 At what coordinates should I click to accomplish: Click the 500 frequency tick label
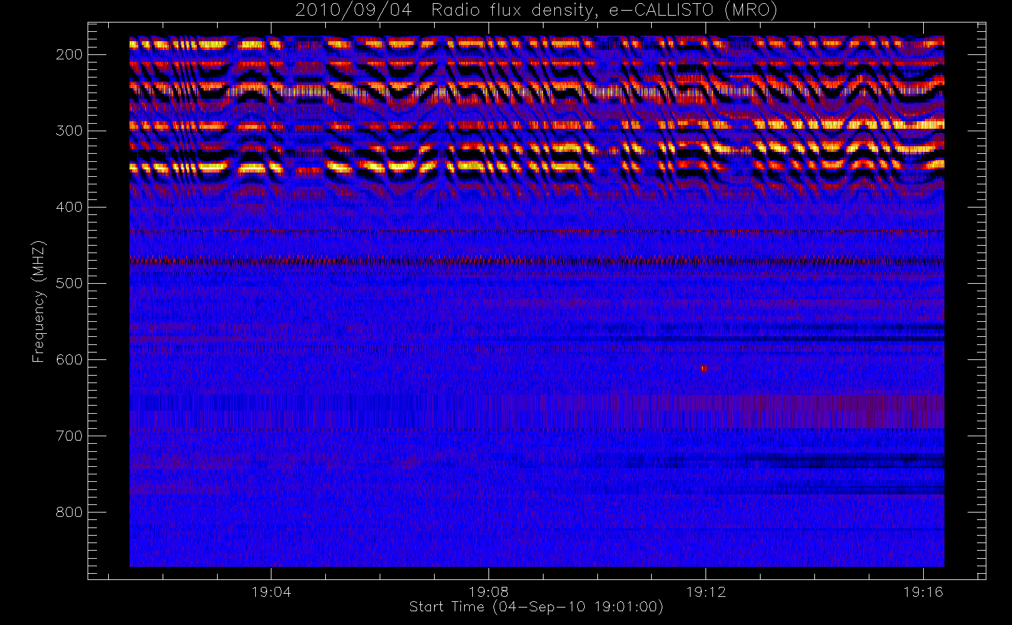(69, 283)
